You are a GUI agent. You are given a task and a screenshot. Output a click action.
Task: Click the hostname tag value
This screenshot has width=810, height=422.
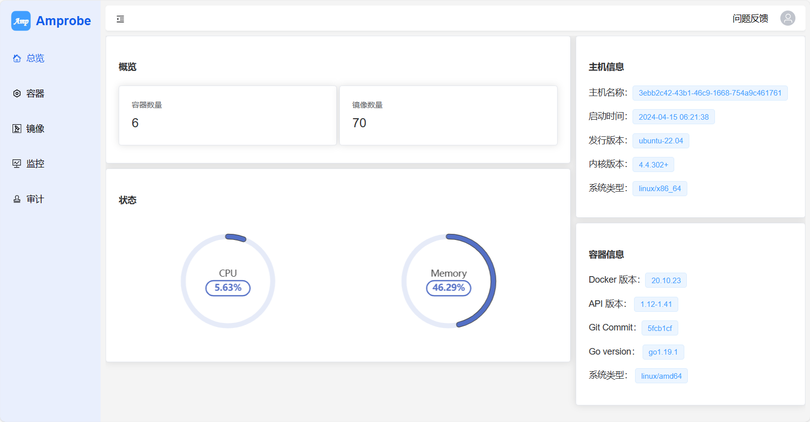(x=709, y=93)
